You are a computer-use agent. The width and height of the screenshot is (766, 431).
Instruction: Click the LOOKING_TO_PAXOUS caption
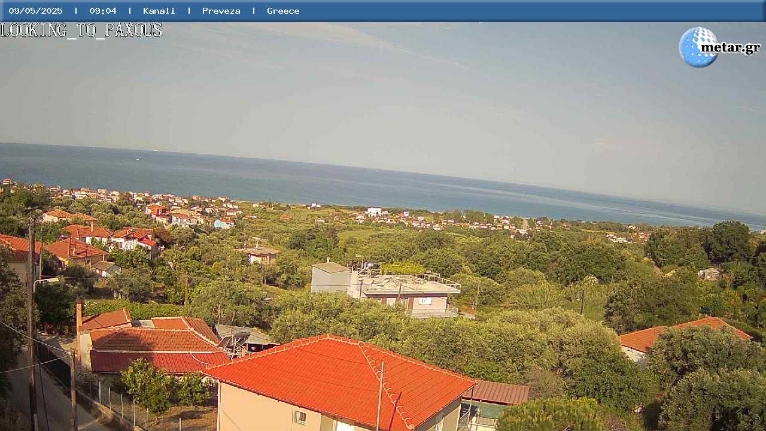(x=81, y=30)
